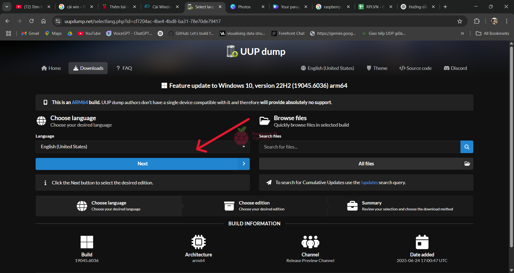Click the browser home icon

[43, 21]
